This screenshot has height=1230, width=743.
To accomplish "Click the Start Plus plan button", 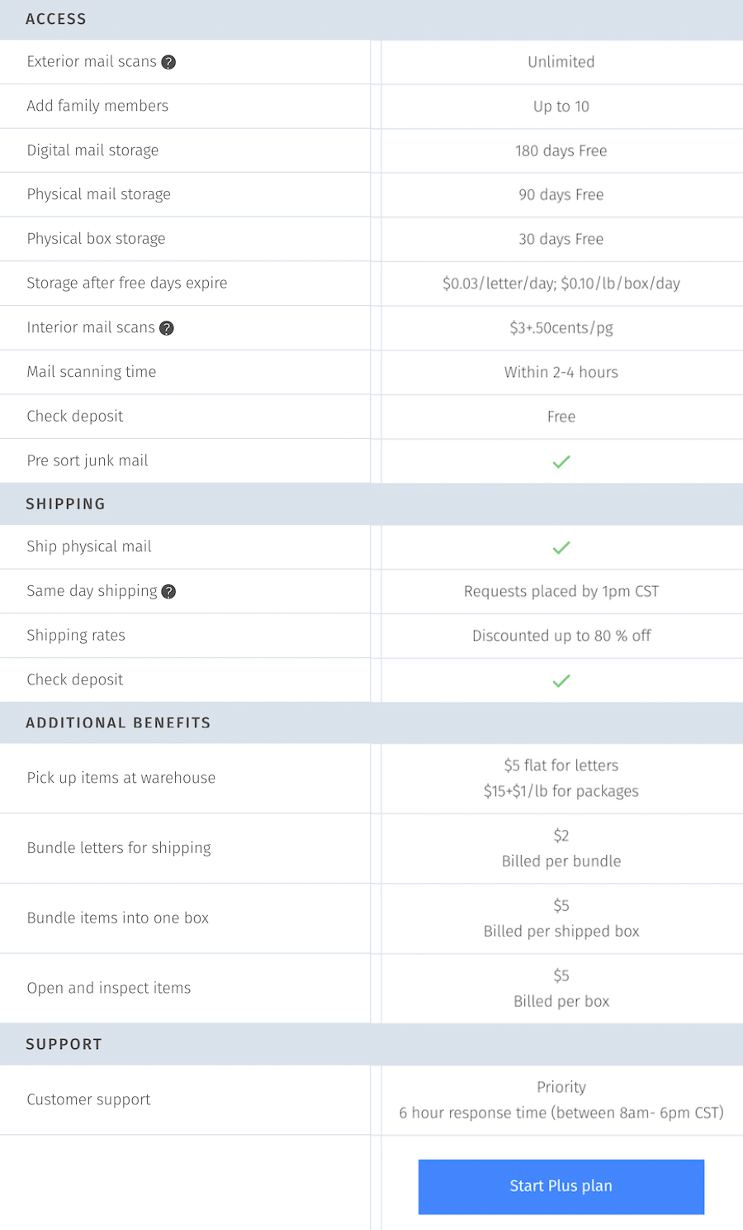I will 561,1185.
